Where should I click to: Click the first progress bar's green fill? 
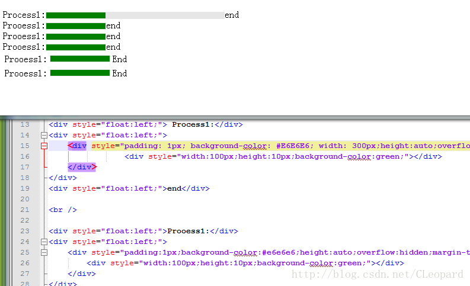pos(76,15)
